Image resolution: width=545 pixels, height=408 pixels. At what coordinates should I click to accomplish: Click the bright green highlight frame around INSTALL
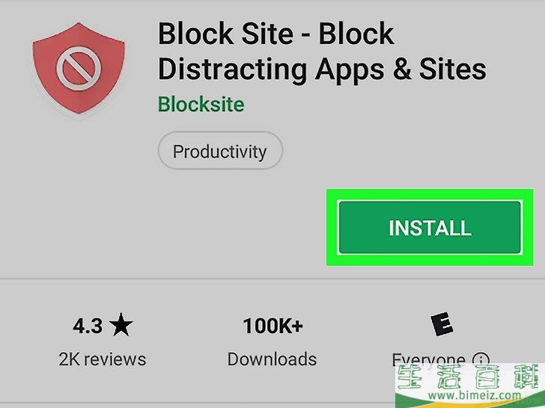[430, 228]
